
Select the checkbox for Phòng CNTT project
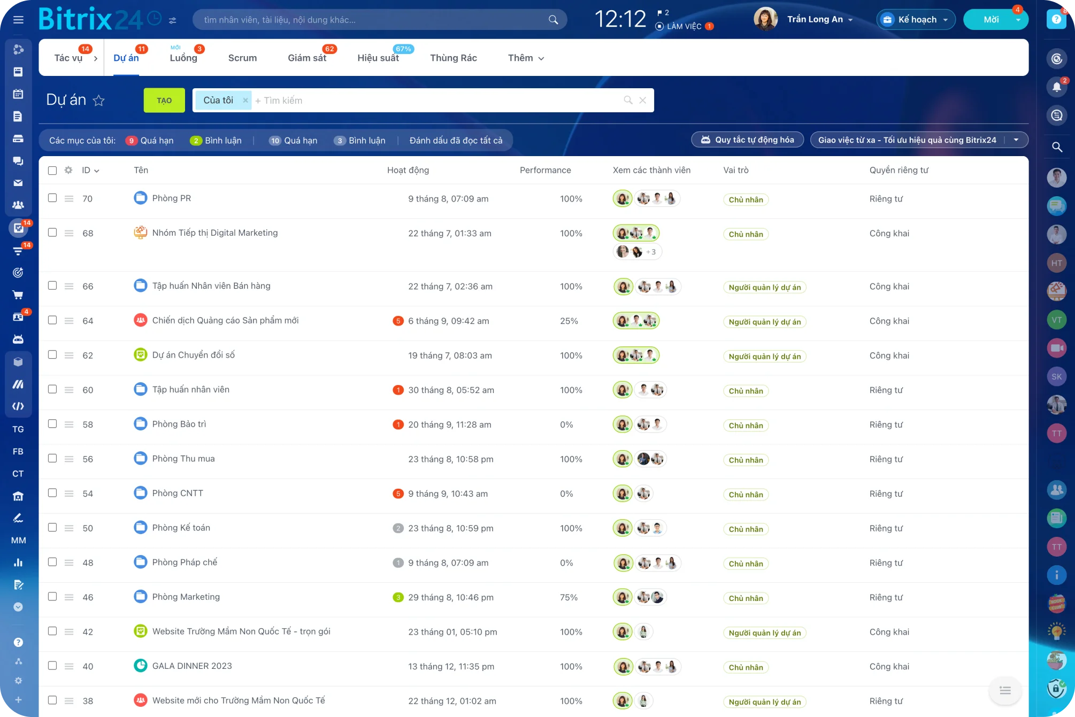pos(52,493)
